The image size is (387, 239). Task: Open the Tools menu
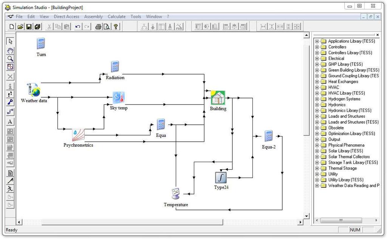point(136,17)
